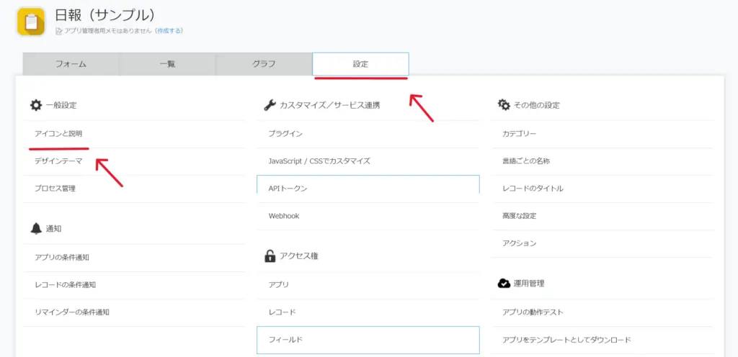Click the gear icon beside 一般設定

(x=36, y=105)
